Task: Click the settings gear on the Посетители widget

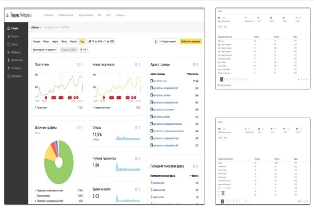Action: [78, 65]
